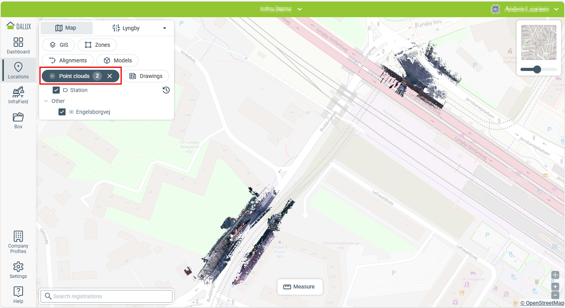Viewport: 565px width, 308px height.
Task: Open the Dashboard sidebar icon
Action: [x=18, y=46]
